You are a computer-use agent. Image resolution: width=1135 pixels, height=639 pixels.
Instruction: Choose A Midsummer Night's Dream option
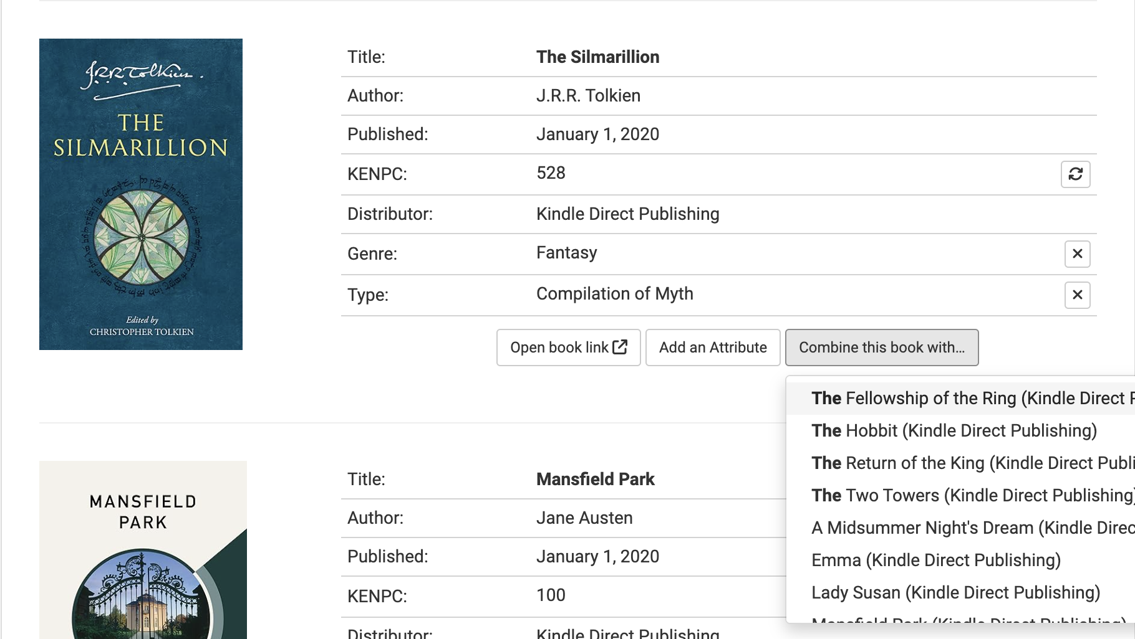960,528
